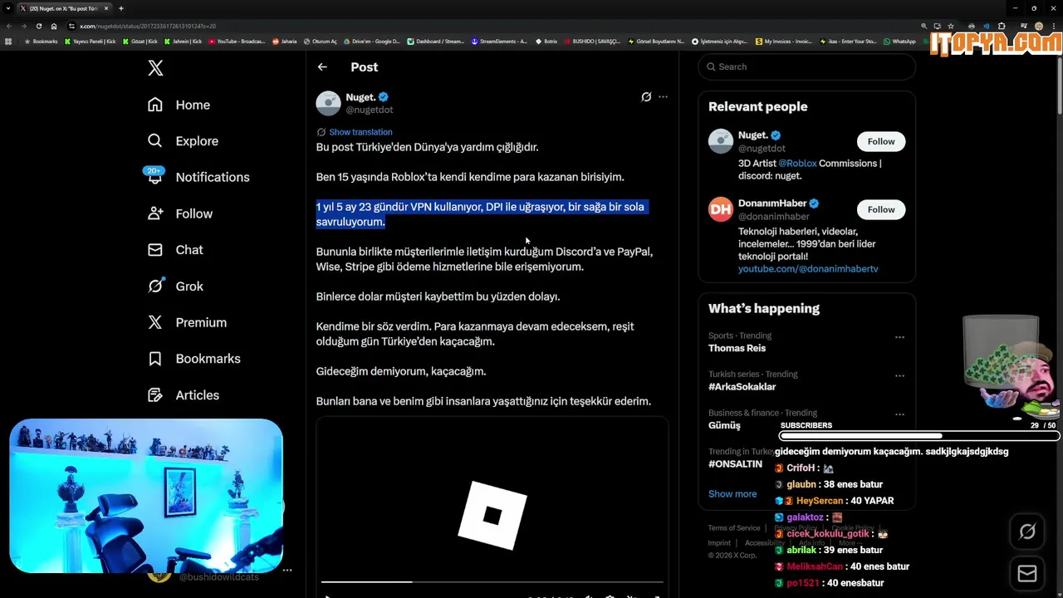
Task: Click Show more under What's happening
Action: pyautogui.click(x=732, y=493)
